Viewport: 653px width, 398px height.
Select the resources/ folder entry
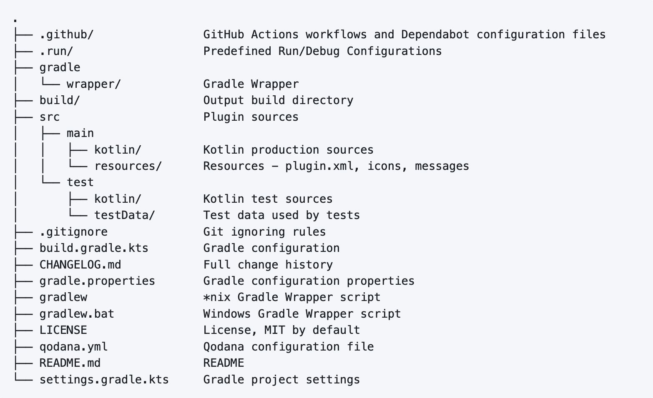[128, 166]
